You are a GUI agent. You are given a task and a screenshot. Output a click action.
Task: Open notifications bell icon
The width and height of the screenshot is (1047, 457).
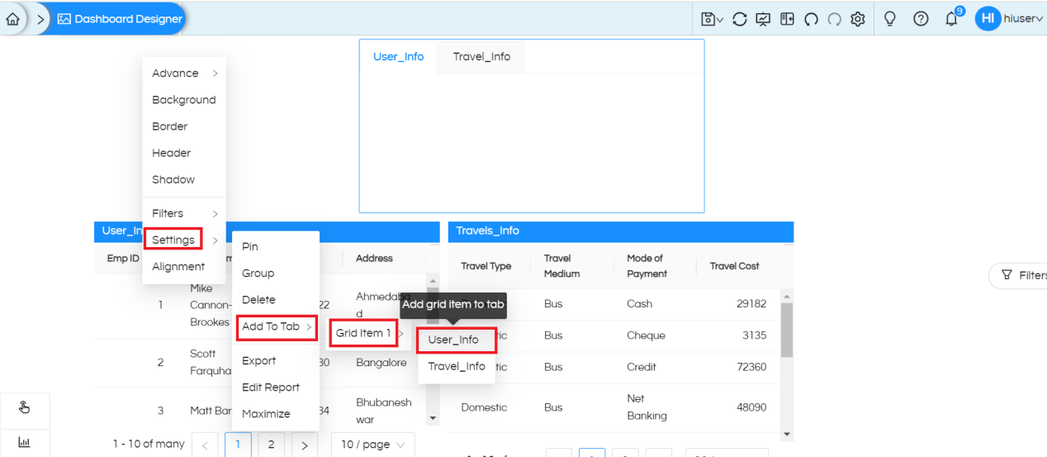[x=952, y=19]
